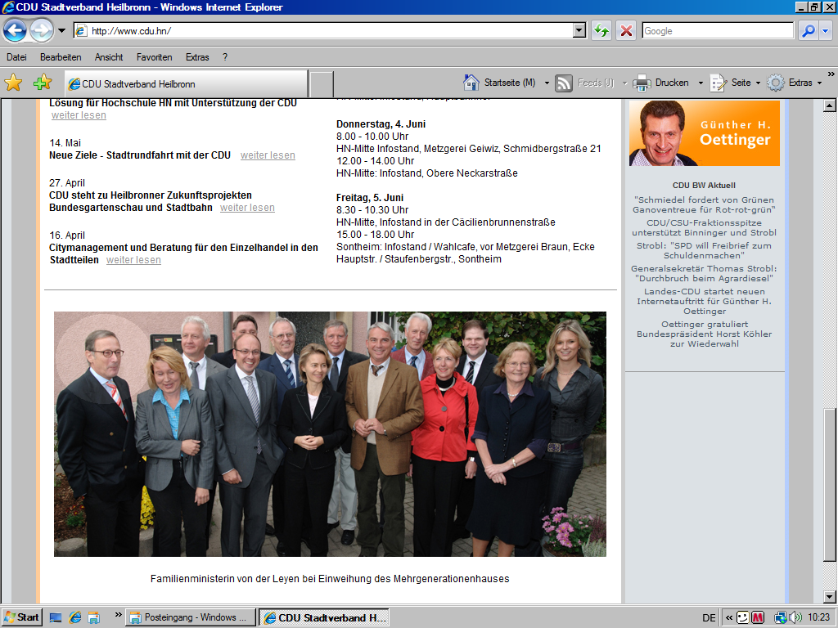Select the CDU Stadtverband Heilbronn tab

tap(186, 84)
